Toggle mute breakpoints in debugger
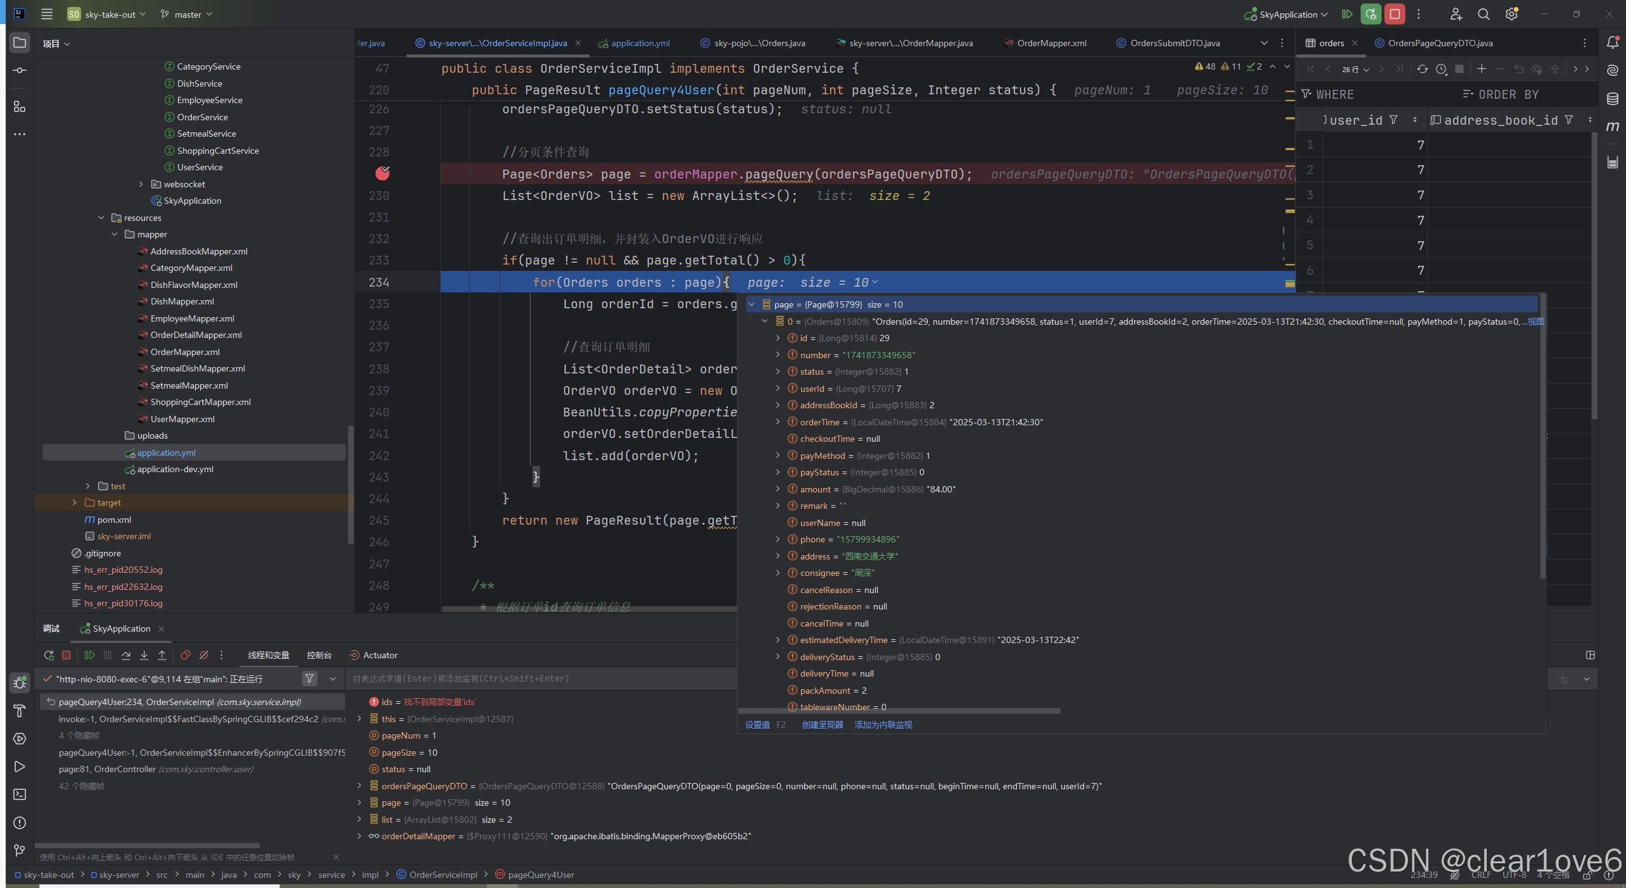The image size is (1626, 888). [x=203, y=655]
